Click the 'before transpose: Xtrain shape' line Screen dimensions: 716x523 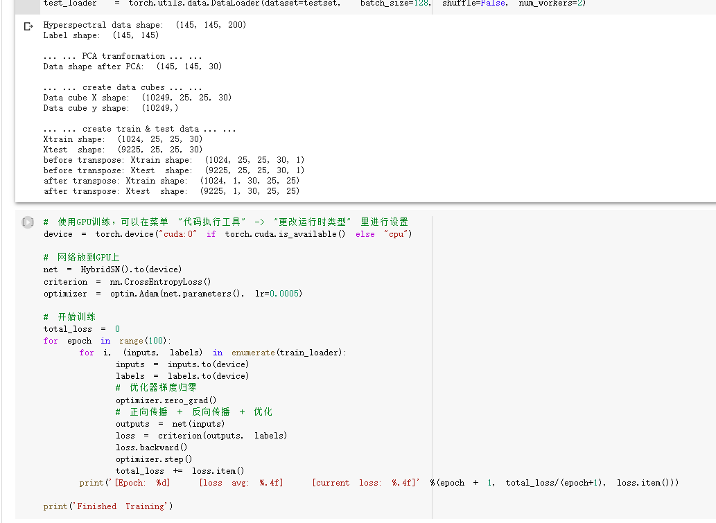click(174, 160)
